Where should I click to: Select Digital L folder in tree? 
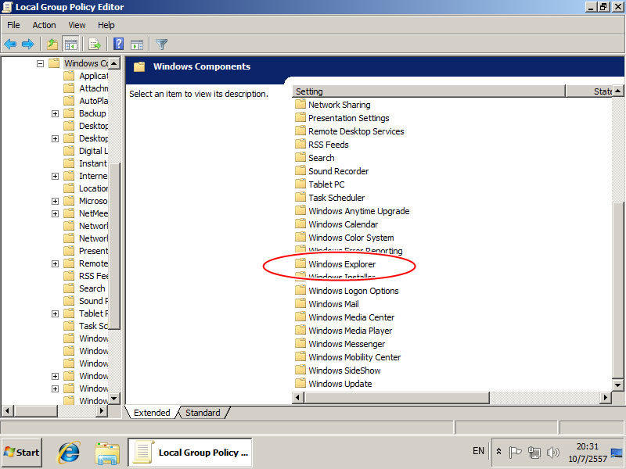[x=86, y=151]
